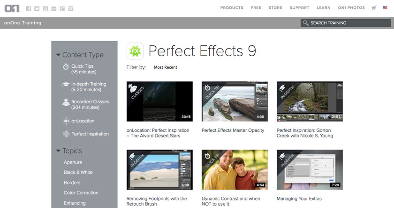Screen dimensions: 394x208
Task: Click the onLocation sidebar icon
Action: click(66, 121)
